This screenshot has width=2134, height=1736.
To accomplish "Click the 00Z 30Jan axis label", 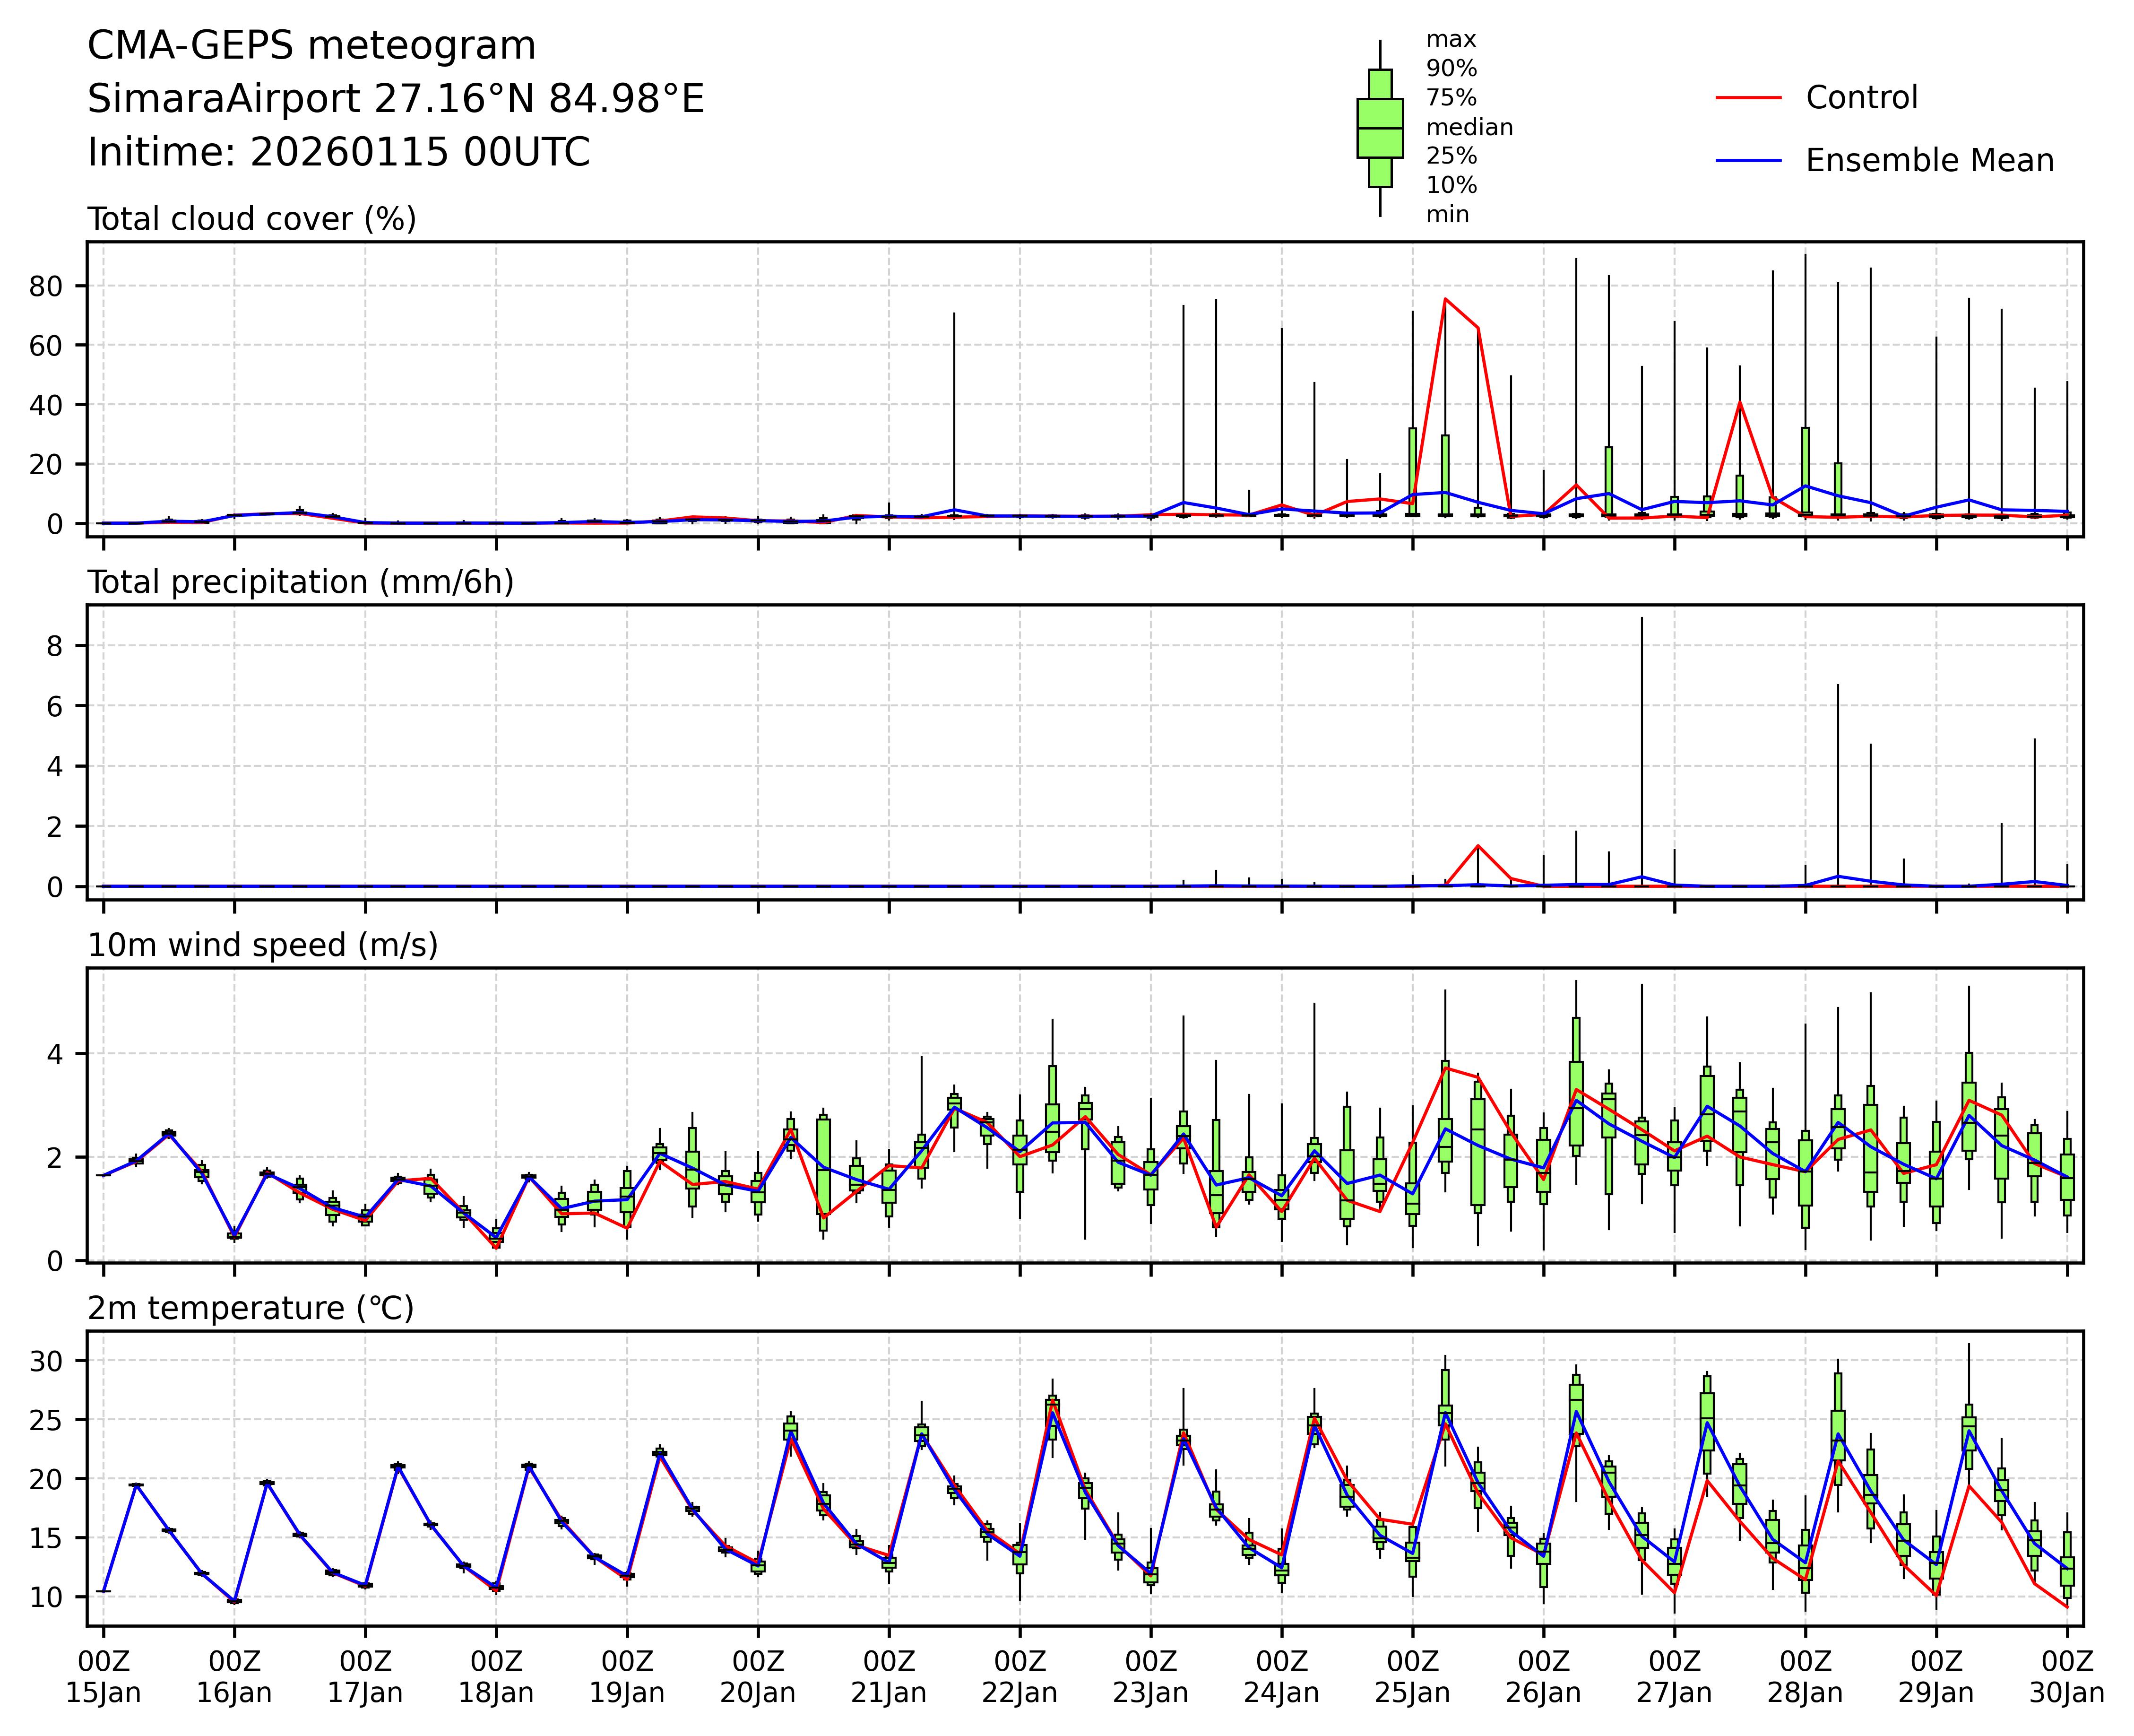I will 2067,1677.
